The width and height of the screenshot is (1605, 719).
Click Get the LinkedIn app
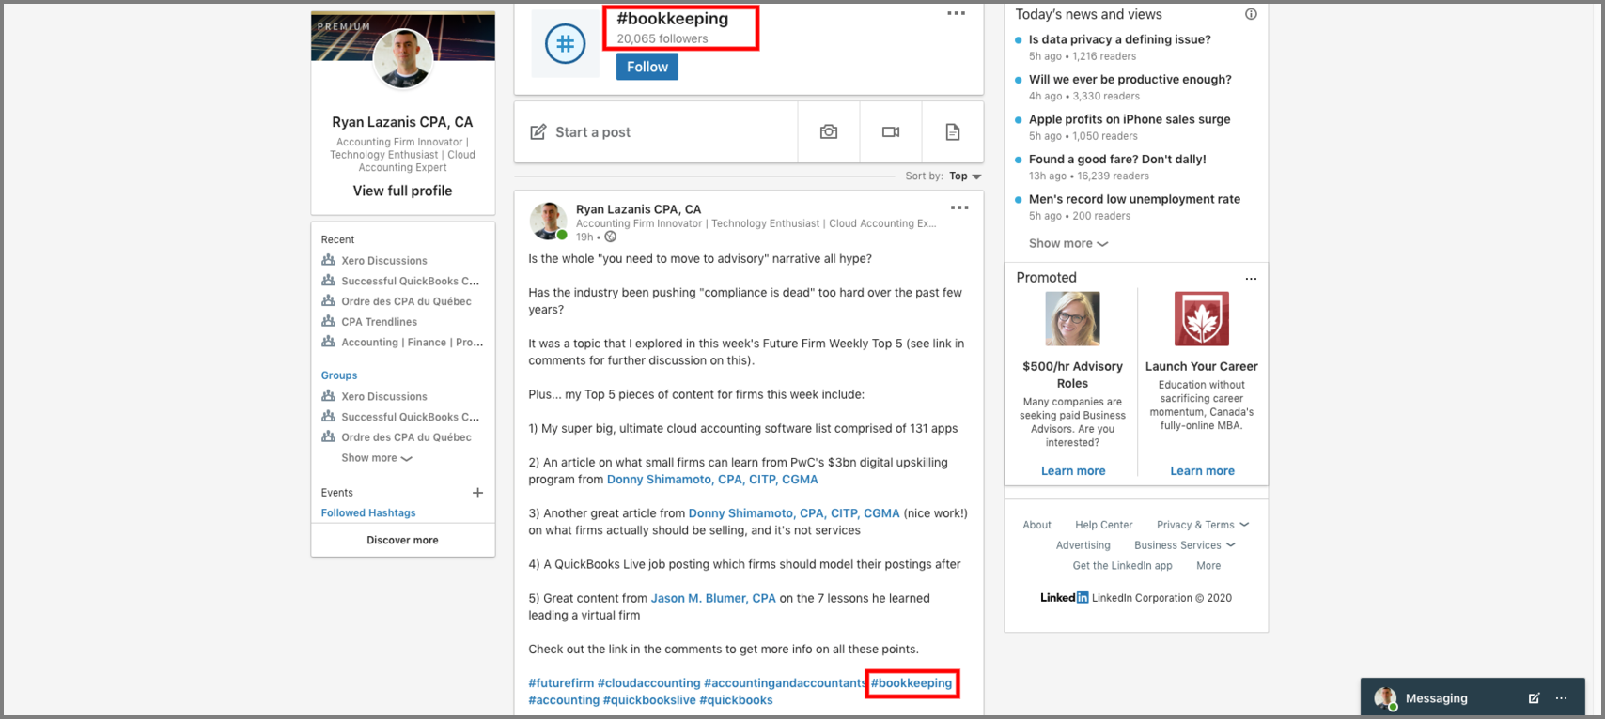pos(1123,566)
